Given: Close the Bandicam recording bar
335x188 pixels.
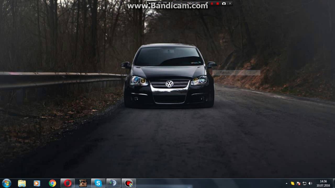Looking at the screenshot, I should (230, 4).
